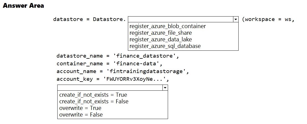Select register_azure_blob_container option
307x124 pixels.
167,26
